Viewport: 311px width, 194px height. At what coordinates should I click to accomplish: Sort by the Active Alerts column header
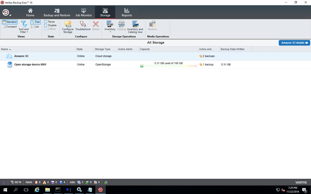point(128,49)
